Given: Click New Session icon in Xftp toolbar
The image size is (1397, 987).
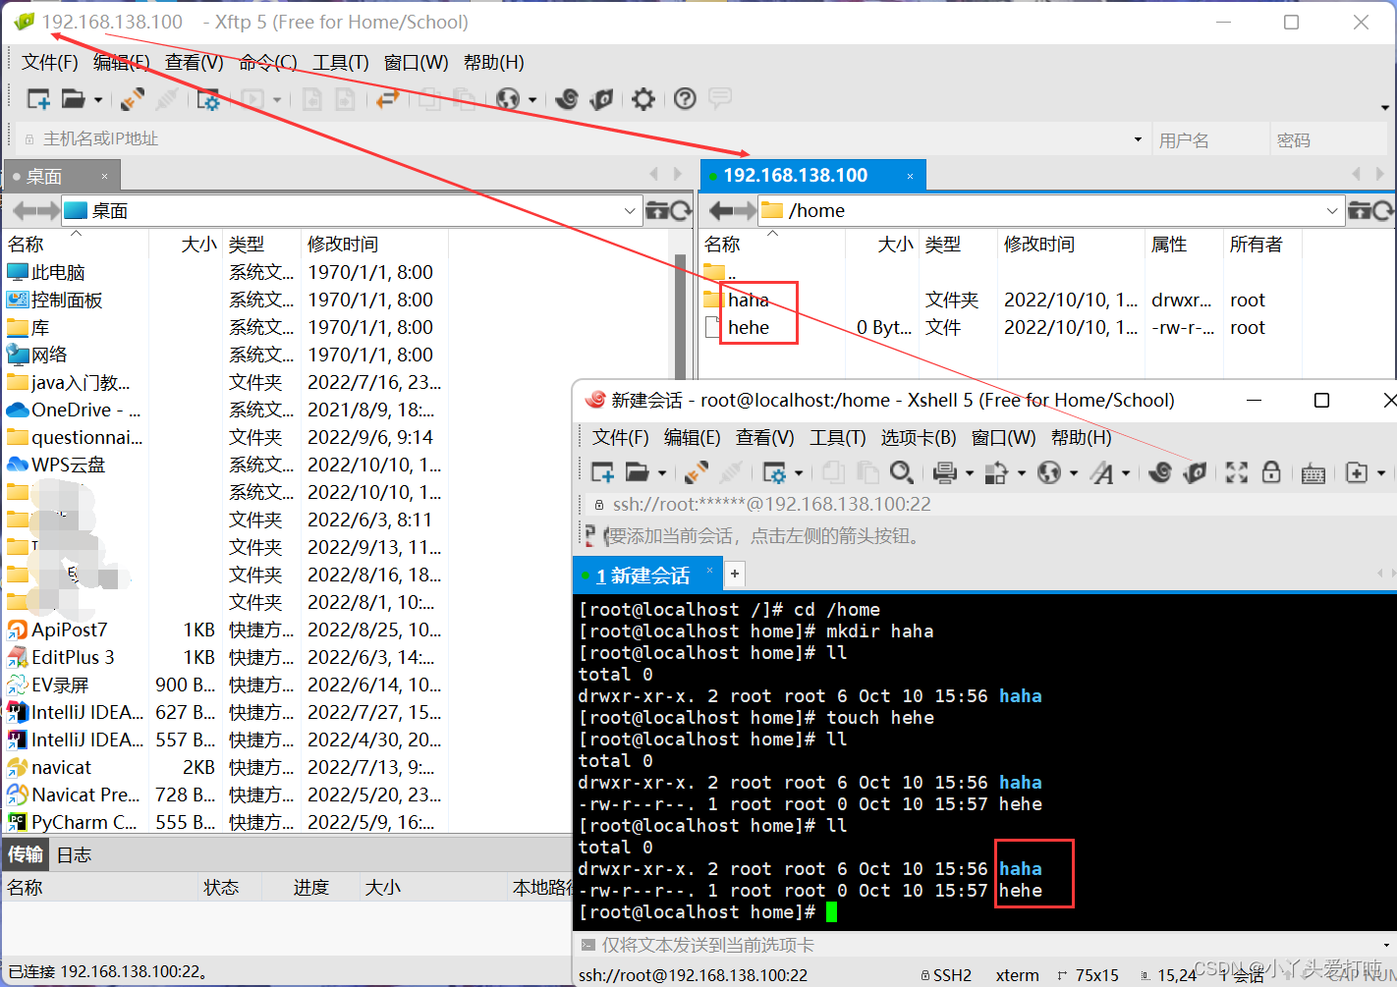Looking at the screenshot, I should click(38, 99).
